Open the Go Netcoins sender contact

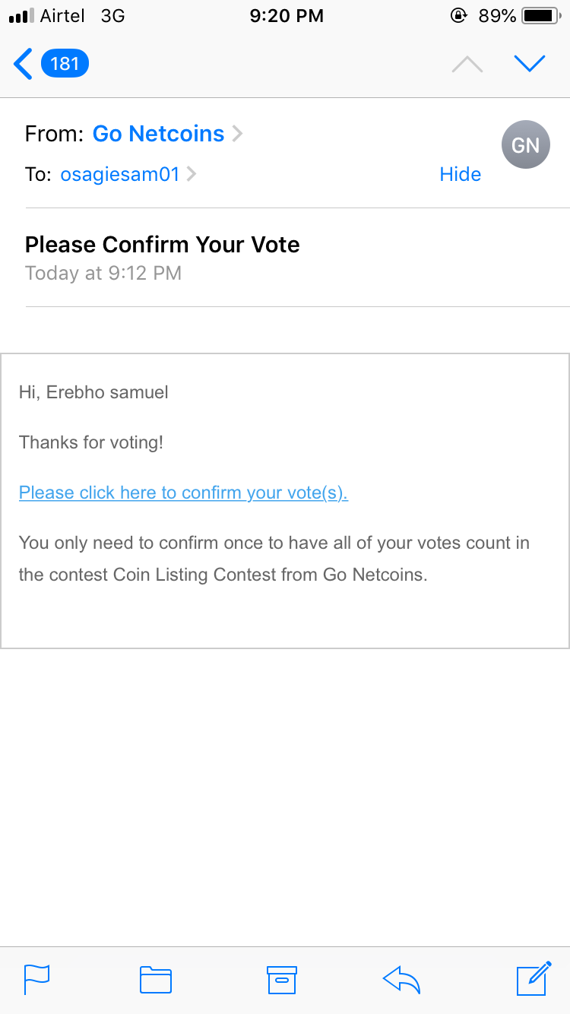pyautogui.click(x=158, y=134)
